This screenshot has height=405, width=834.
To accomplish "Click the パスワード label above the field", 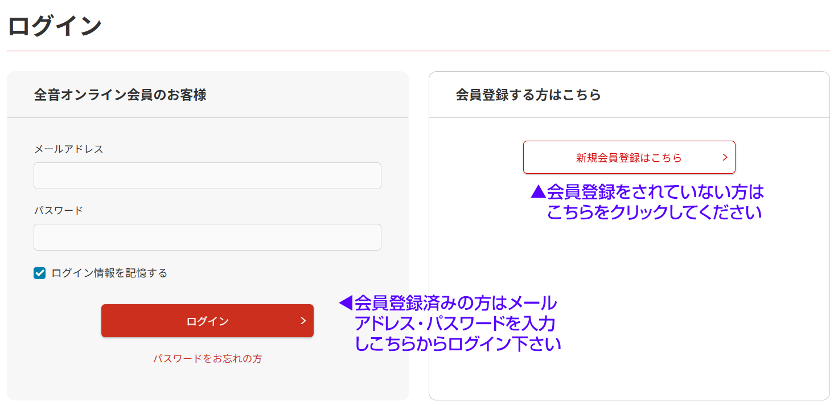I will 59,211.
